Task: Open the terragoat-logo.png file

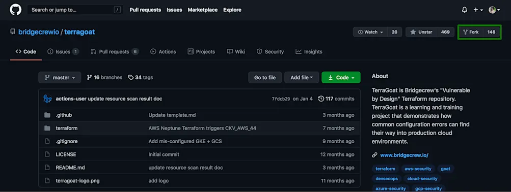Action: coord(77,181)
